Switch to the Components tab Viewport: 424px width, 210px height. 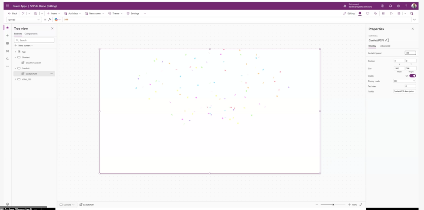click(x=31, y=34)
